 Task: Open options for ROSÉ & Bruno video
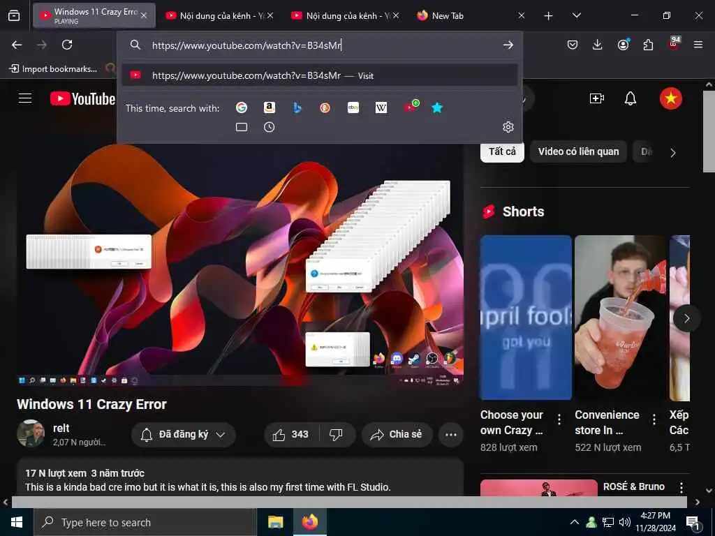point(681,488)
